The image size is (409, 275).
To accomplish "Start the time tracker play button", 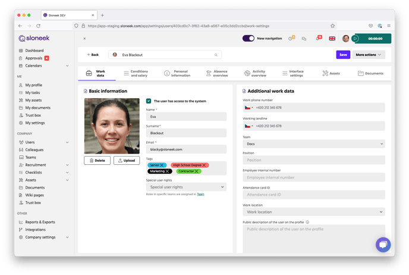I will click(355, 38).
